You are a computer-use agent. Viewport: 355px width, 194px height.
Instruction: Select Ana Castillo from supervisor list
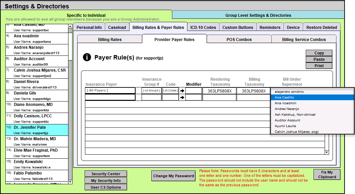(x=312, y=98)
